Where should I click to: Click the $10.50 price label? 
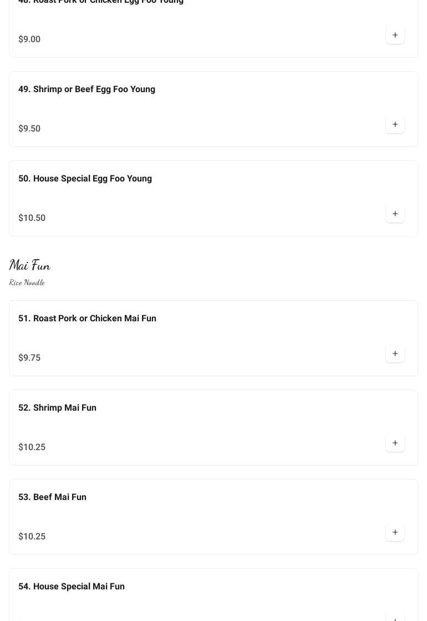(x=32, y=218)
